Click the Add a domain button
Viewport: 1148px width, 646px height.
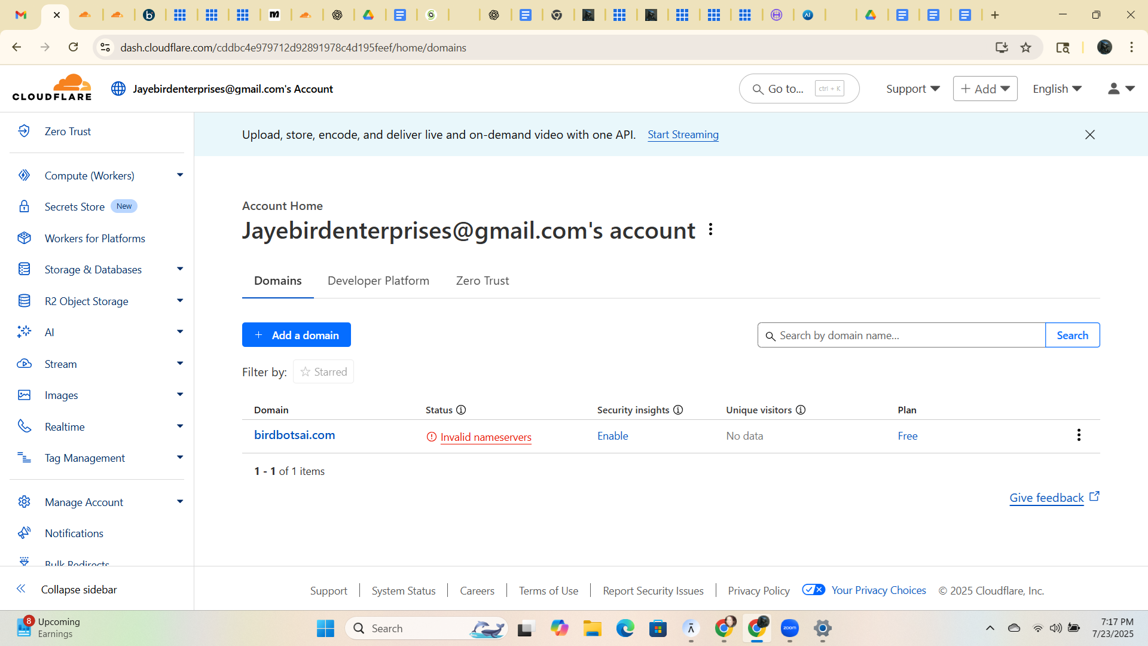click(297, 335)
